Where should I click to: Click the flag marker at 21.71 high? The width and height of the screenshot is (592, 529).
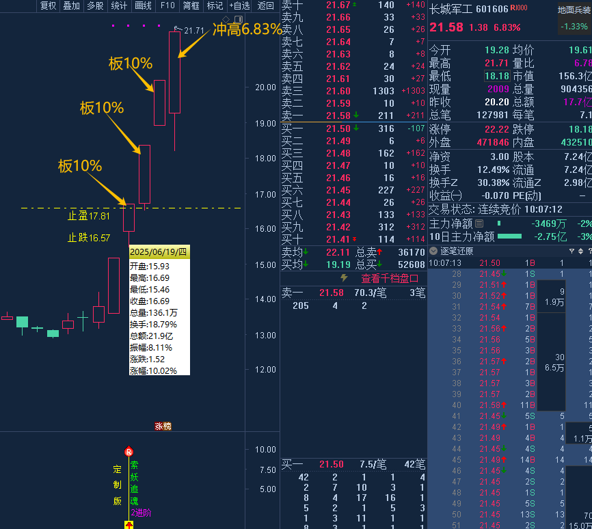click(x=176, y=29)
